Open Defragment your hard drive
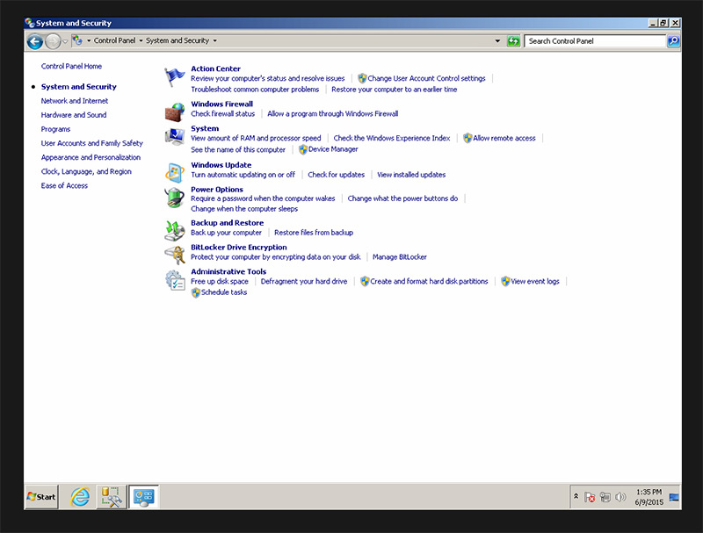This screenshot has height=533, width=703. tap(304, 281)
